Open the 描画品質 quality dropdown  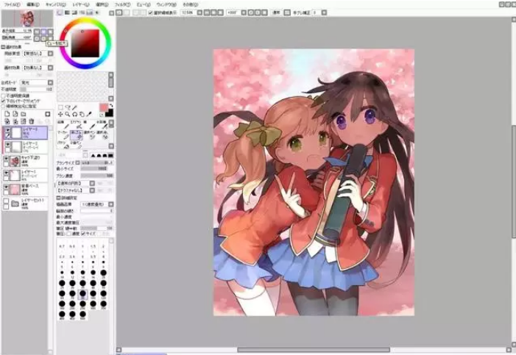[x=111, y=204]
